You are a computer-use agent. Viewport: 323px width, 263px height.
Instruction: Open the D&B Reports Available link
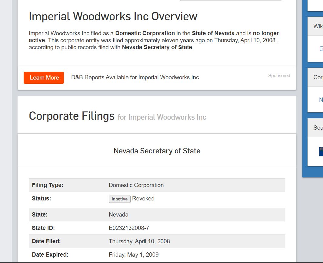pos(135,77)
